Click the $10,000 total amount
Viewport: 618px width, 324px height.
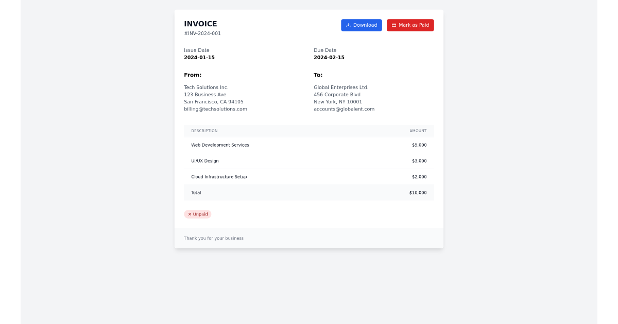click(418, 193)
